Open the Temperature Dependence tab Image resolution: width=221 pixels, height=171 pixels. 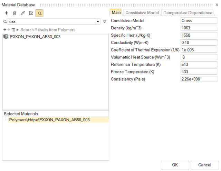188,13
